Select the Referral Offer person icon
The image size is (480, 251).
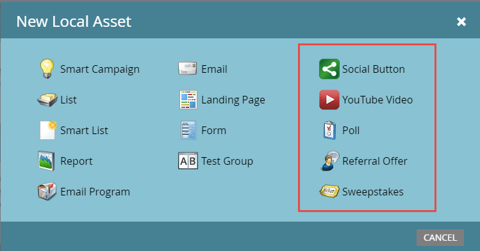coord(330,161)
